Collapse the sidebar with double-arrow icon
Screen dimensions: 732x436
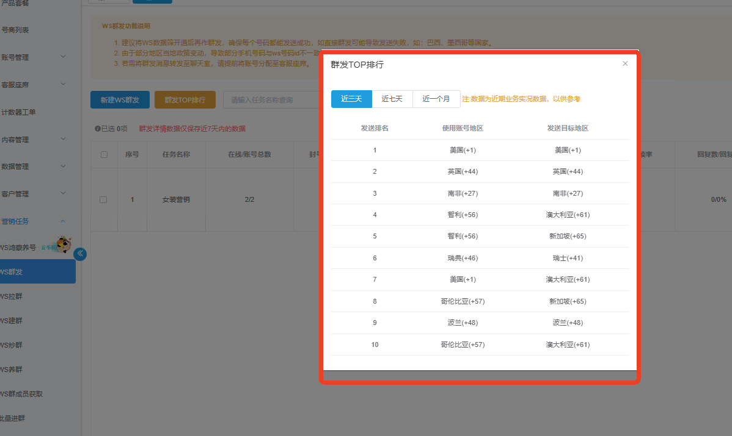point(80,254)
